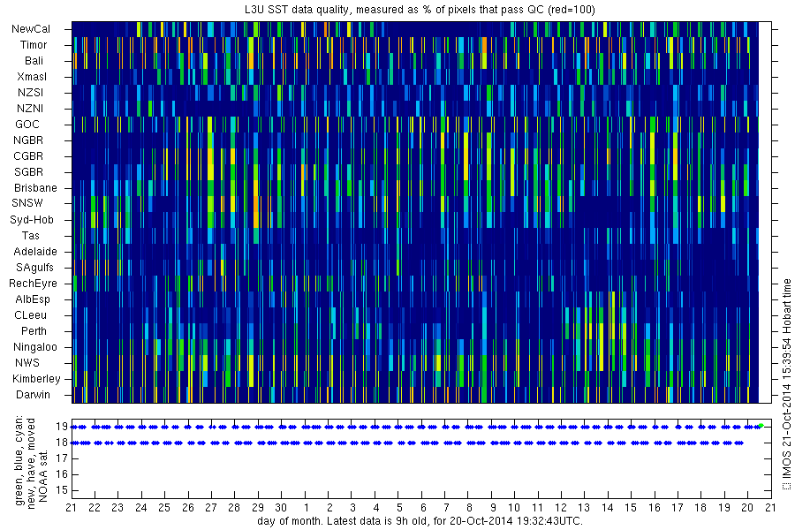Click the GOC row label
795x530 pixels.
(26, 125)
